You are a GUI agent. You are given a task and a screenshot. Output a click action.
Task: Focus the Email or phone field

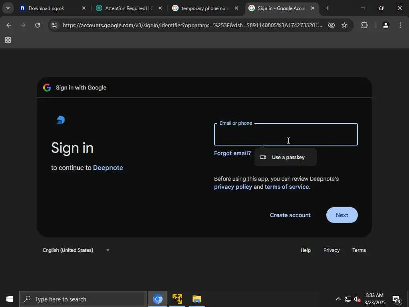[286, 134]
